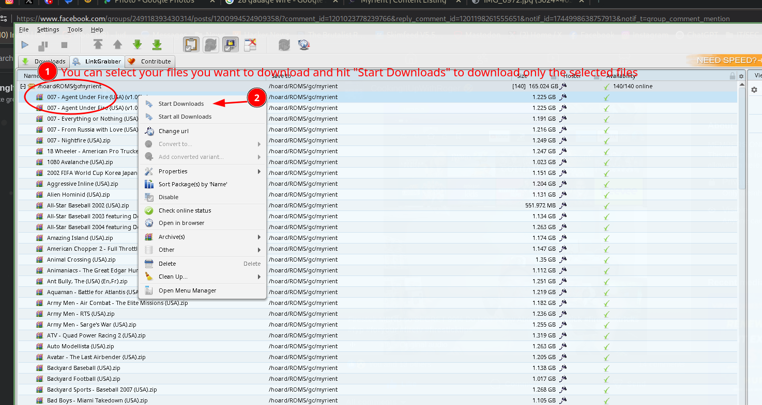Click the Perform Reconnect gray toolbar icon
This screenshot has height=405, width=762.
(284, 45)
